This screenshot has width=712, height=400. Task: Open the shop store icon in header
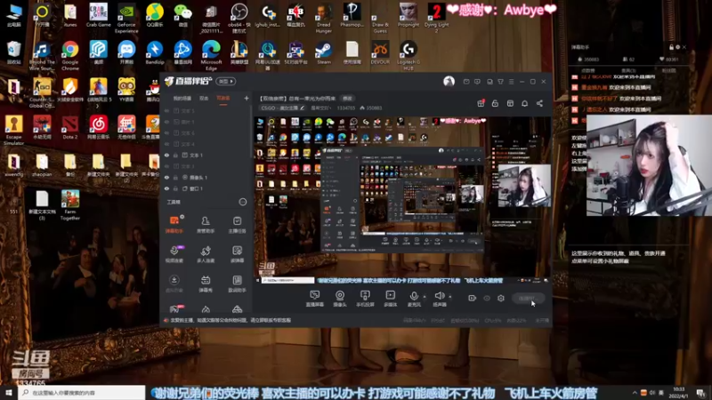[510, 103]
